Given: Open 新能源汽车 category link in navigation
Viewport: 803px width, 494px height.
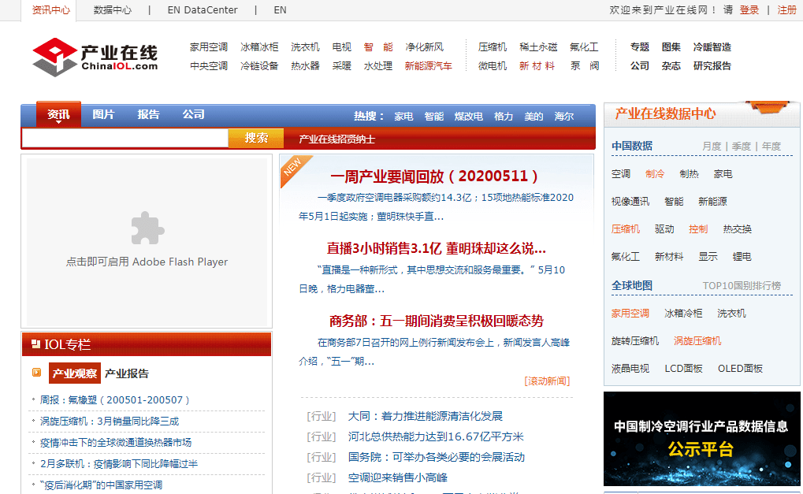Looking at the screenshot, I should tap(428, 66).
